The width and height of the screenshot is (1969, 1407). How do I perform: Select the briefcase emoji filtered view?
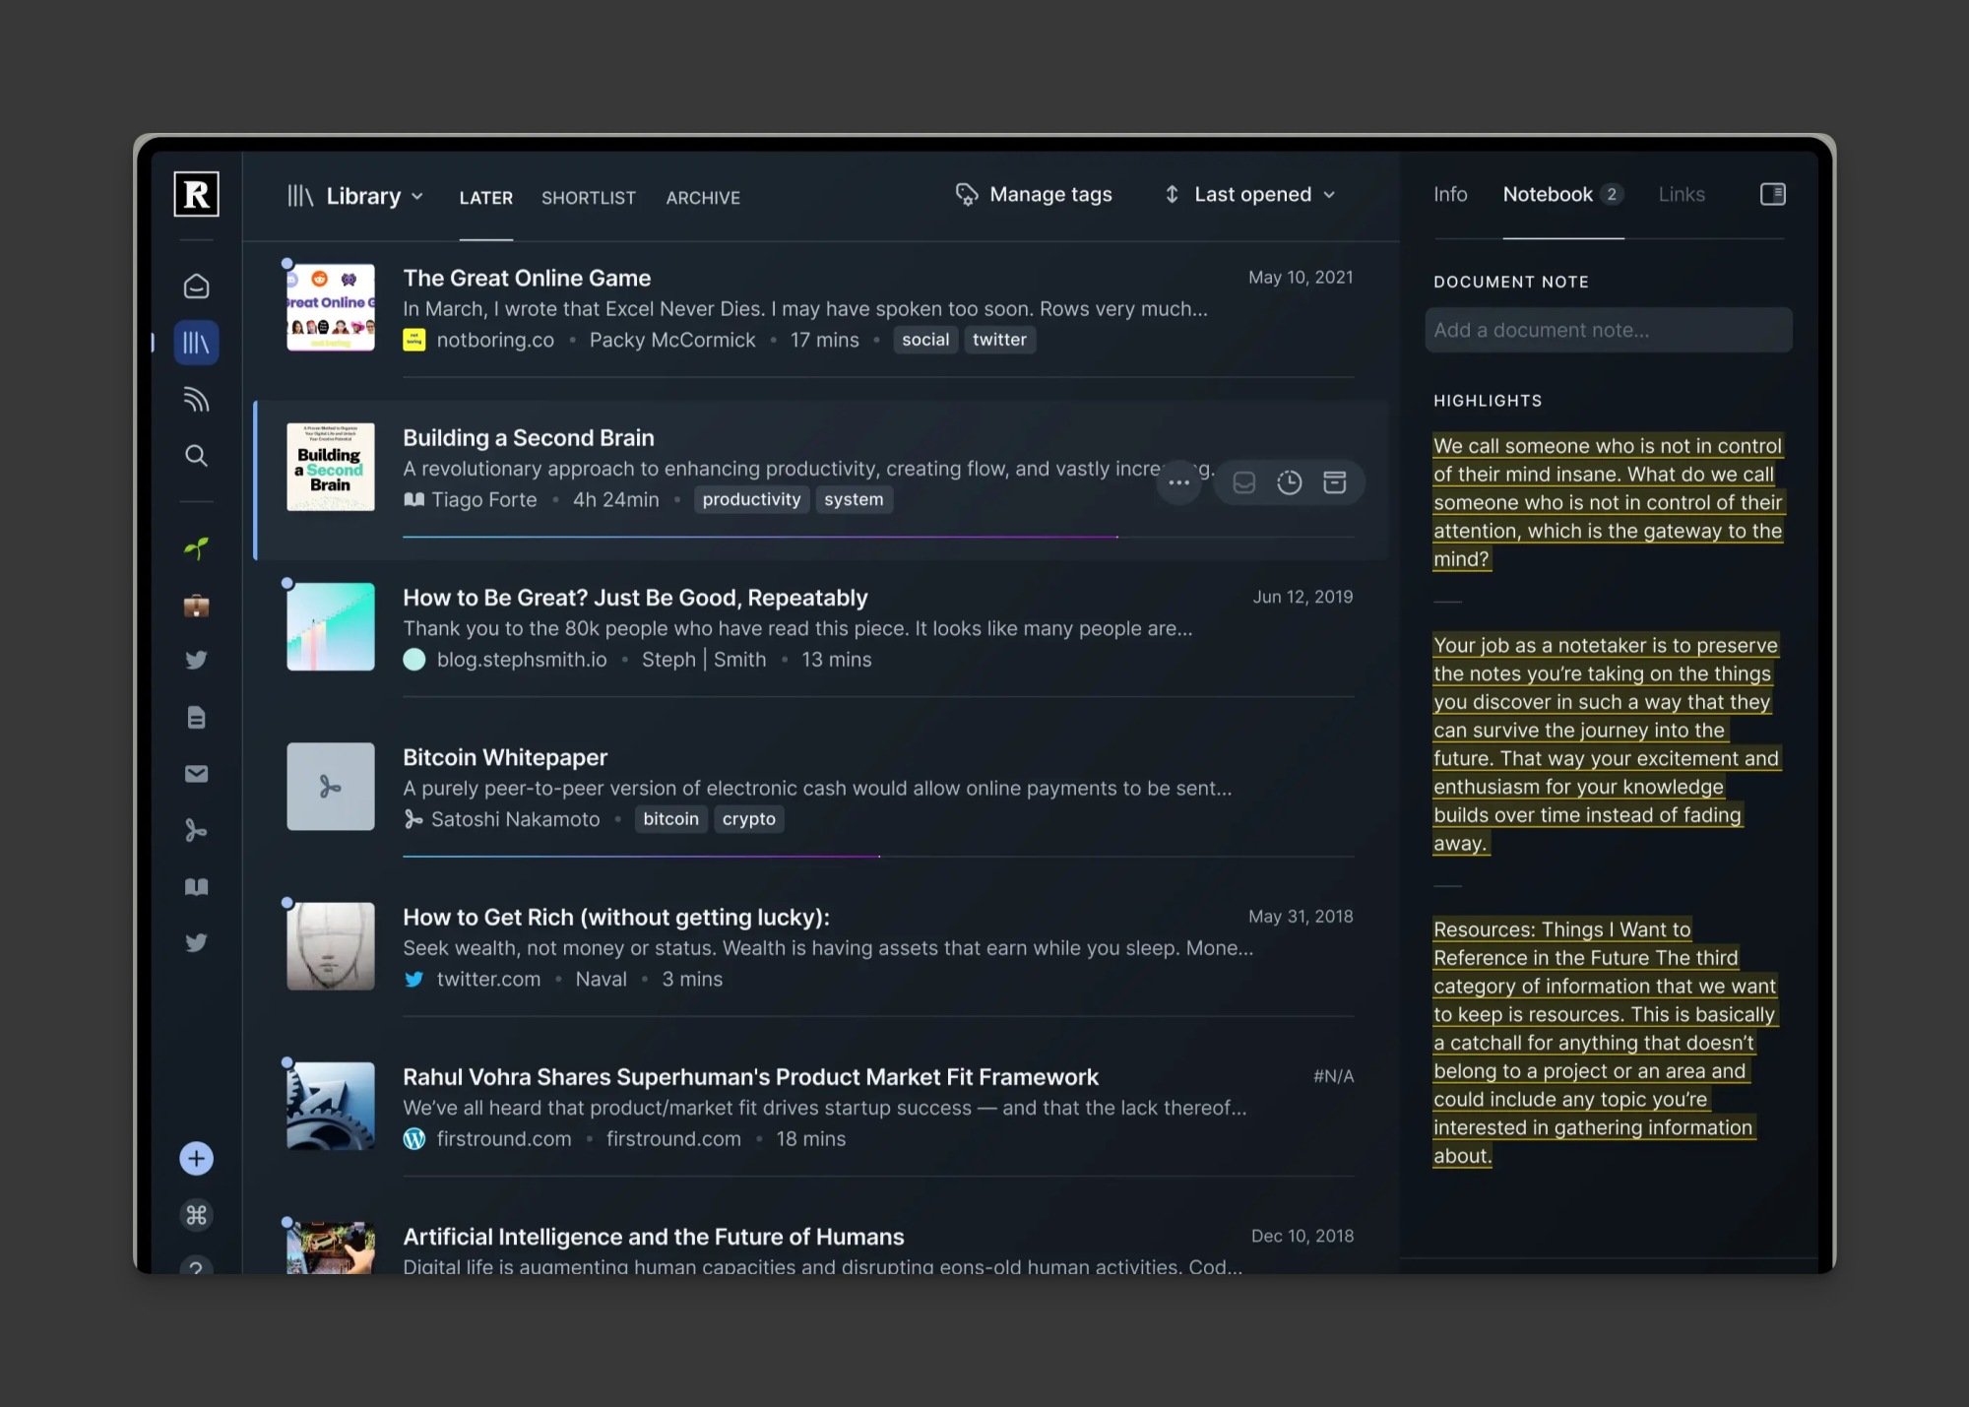point(197,607)
